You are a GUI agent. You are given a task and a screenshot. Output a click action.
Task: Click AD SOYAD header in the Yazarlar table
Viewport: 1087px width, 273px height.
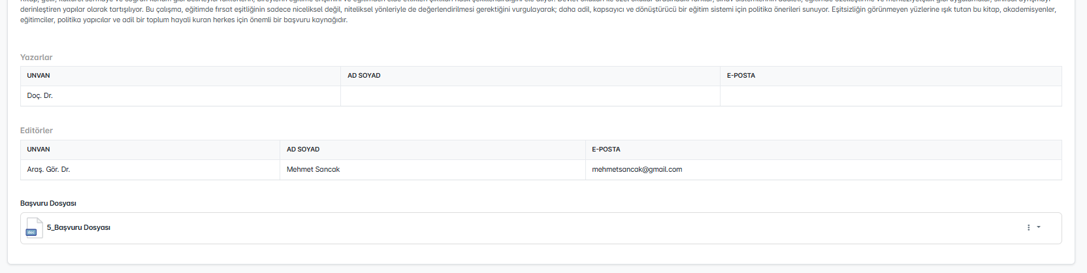[364, 76]
